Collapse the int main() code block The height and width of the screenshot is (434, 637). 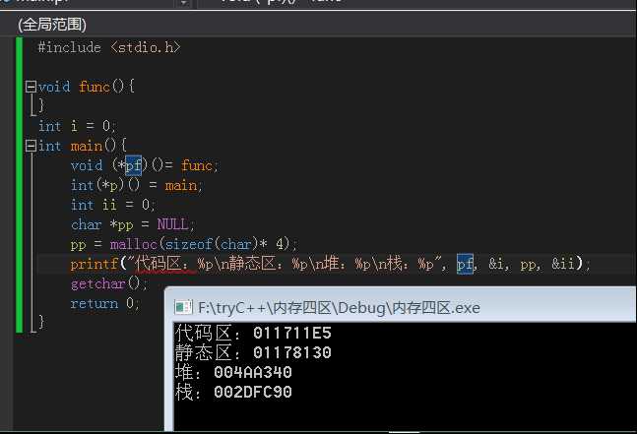click(31, 146)
